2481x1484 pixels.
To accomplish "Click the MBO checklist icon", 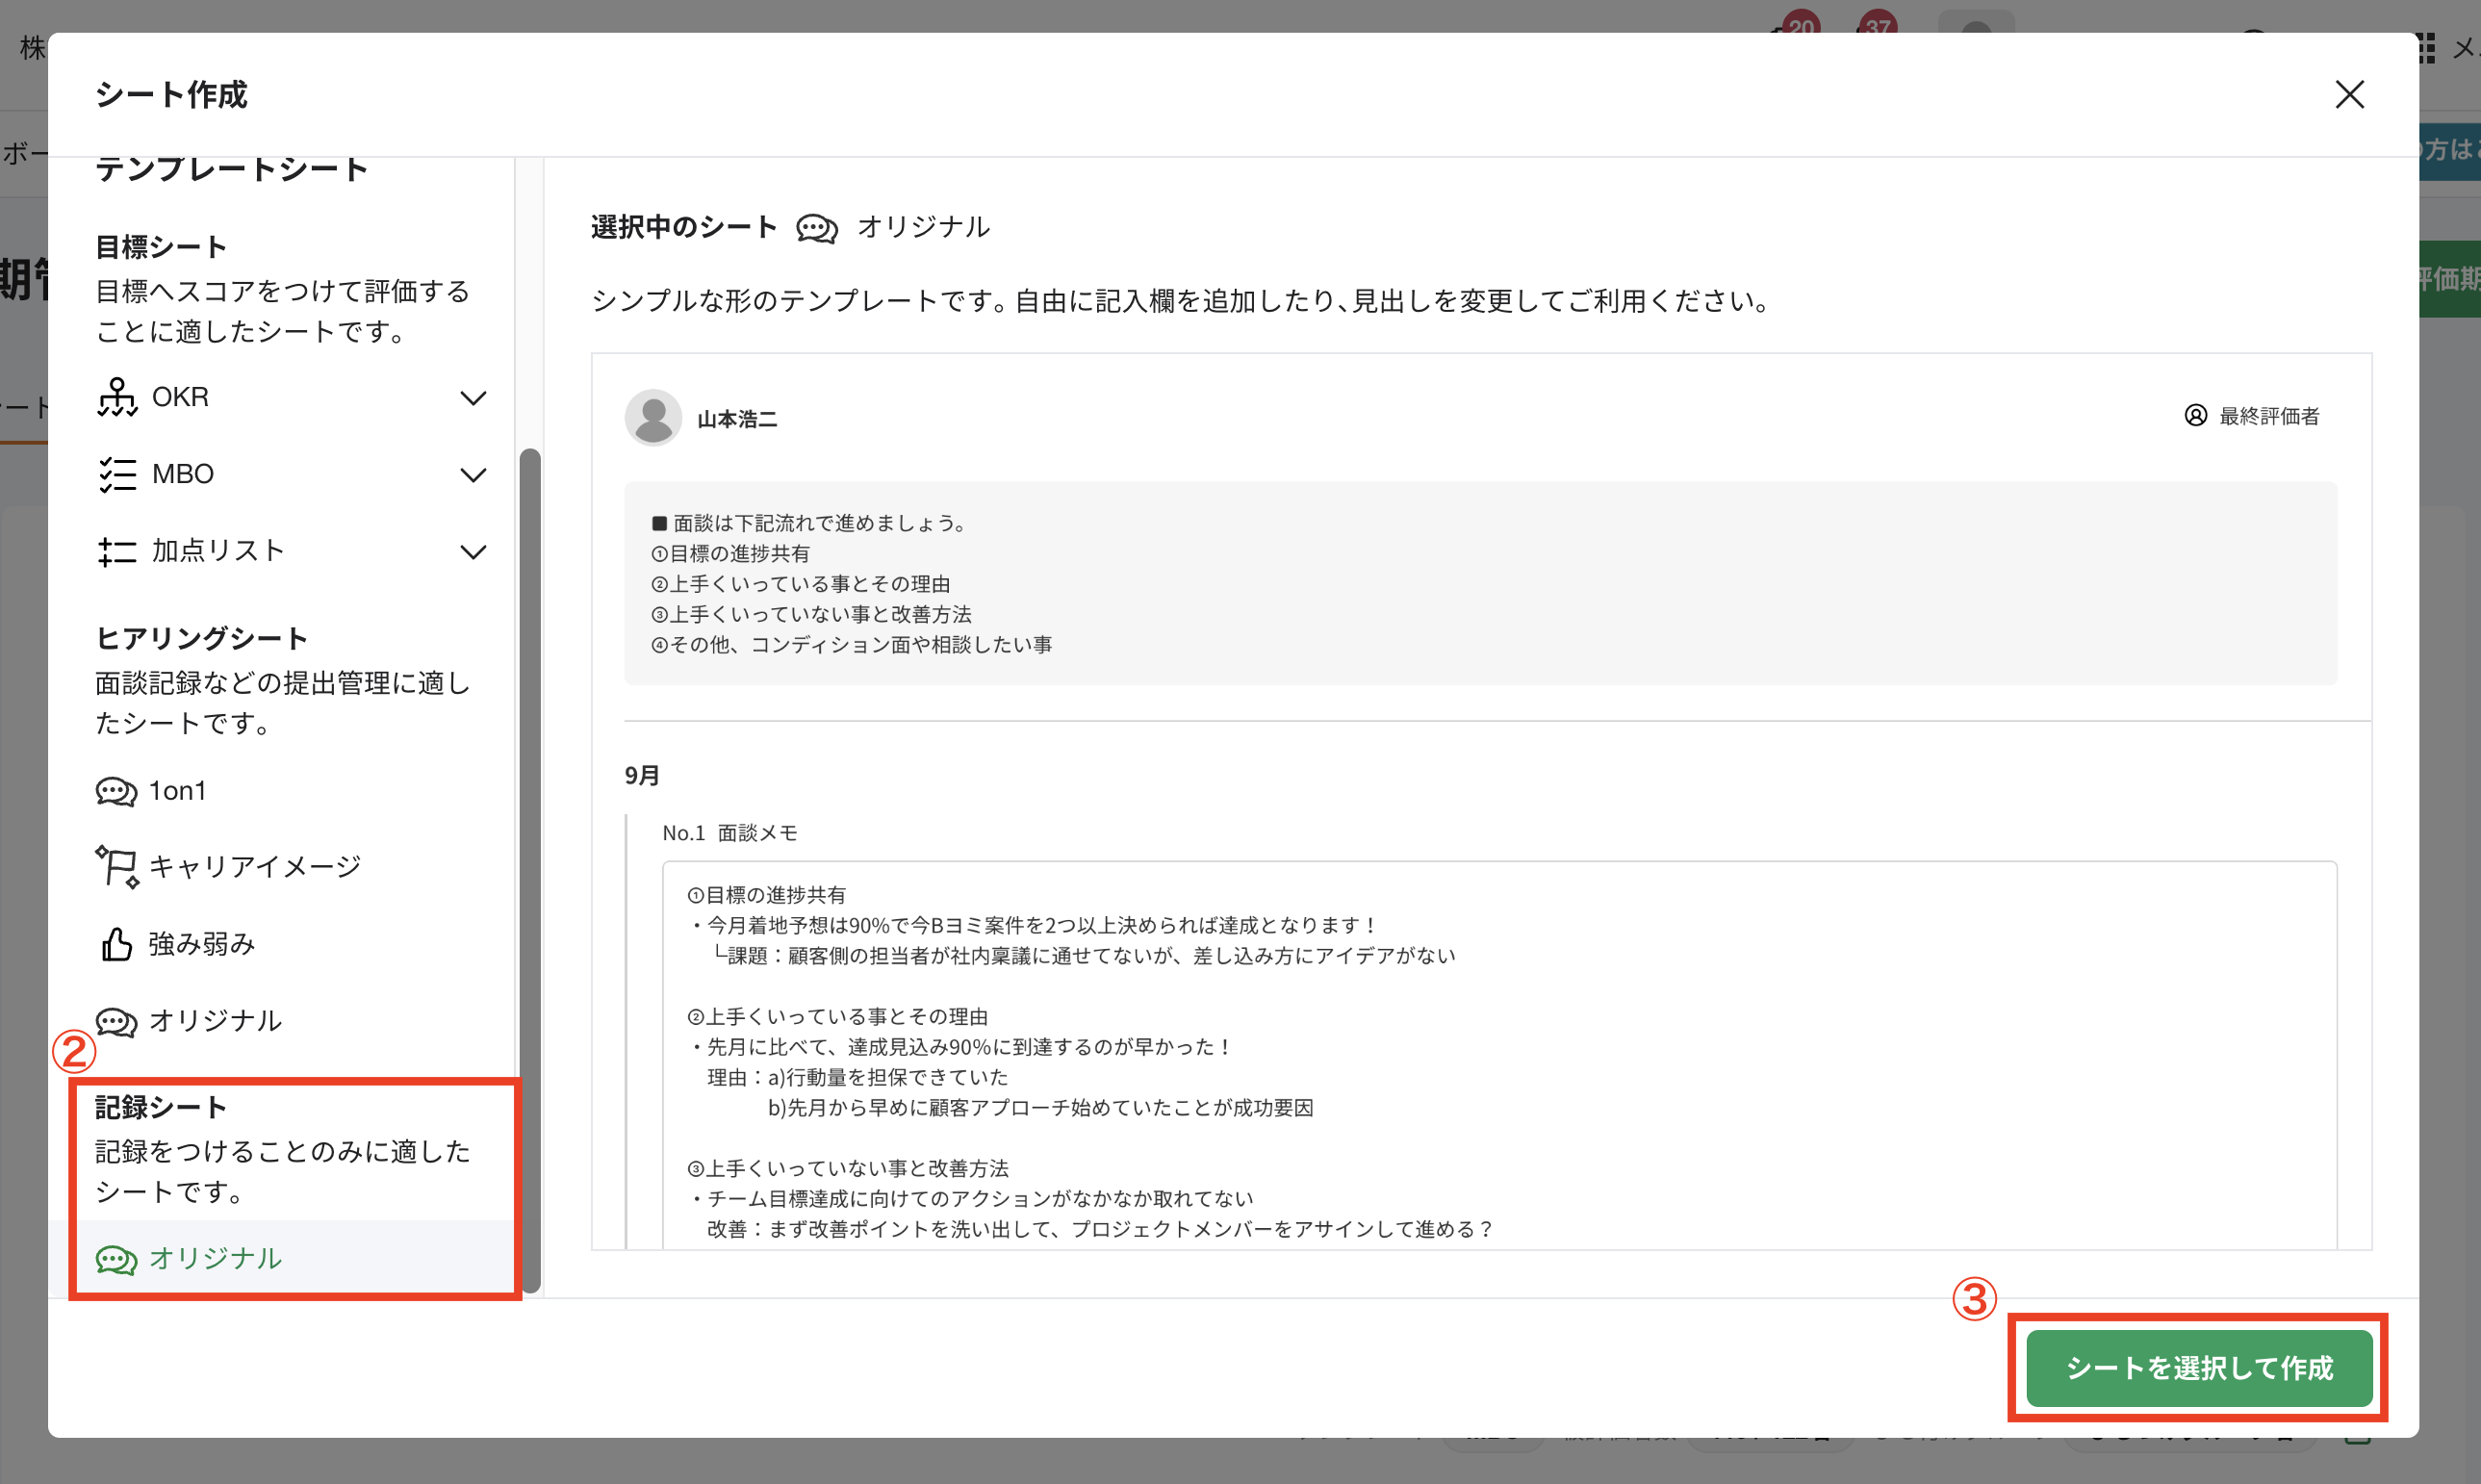I will (117, 474).
